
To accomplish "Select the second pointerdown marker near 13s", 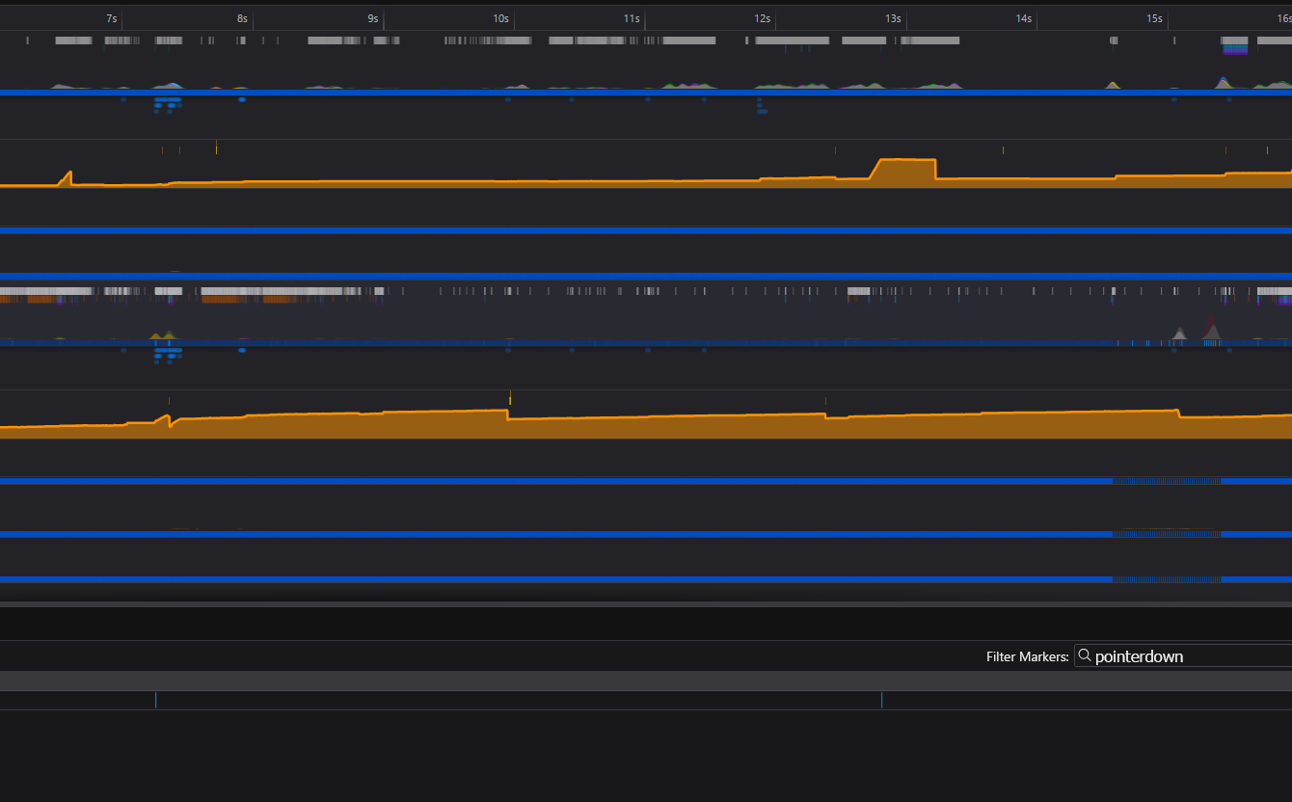I will pos(881,700).
